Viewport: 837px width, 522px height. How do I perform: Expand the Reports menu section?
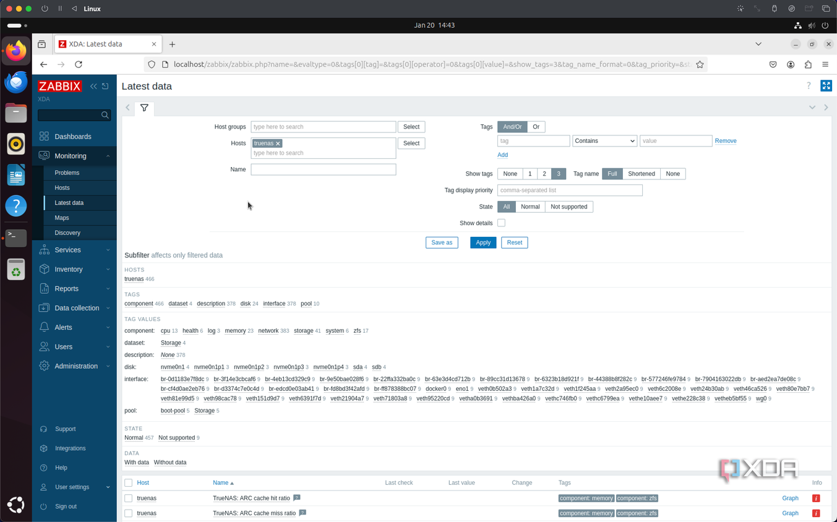[x=74, y=289]
